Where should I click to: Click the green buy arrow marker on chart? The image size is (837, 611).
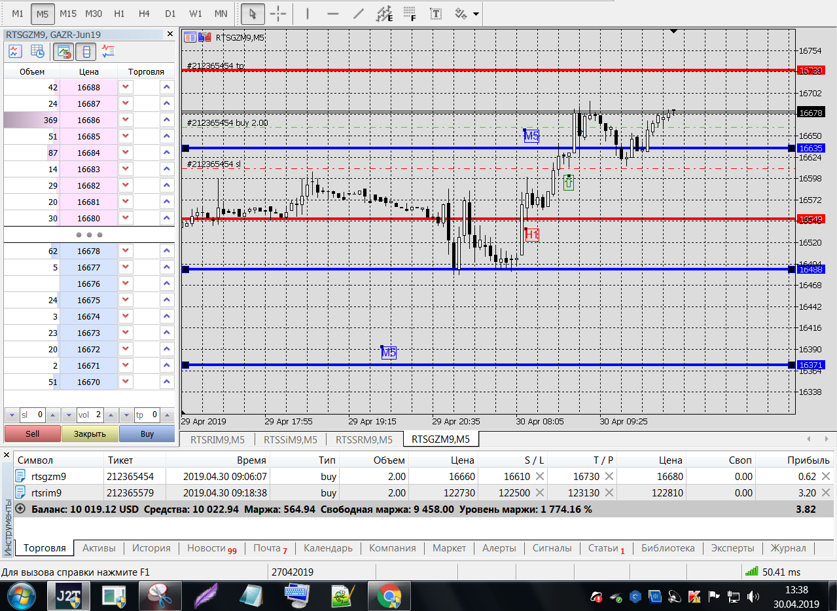point(569,183)
